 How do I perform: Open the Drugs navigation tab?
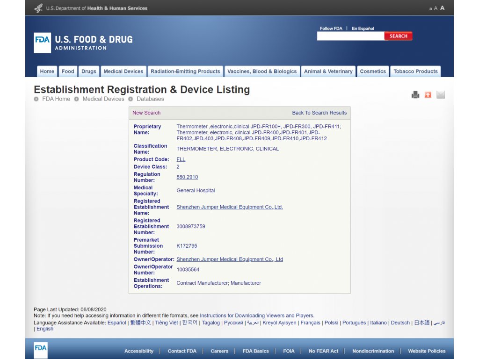point(88,72)
